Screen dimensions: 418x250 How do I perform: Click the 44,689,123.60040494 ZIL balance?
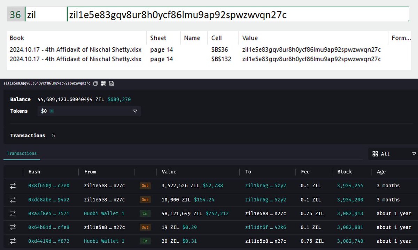(x=71, y=99)
